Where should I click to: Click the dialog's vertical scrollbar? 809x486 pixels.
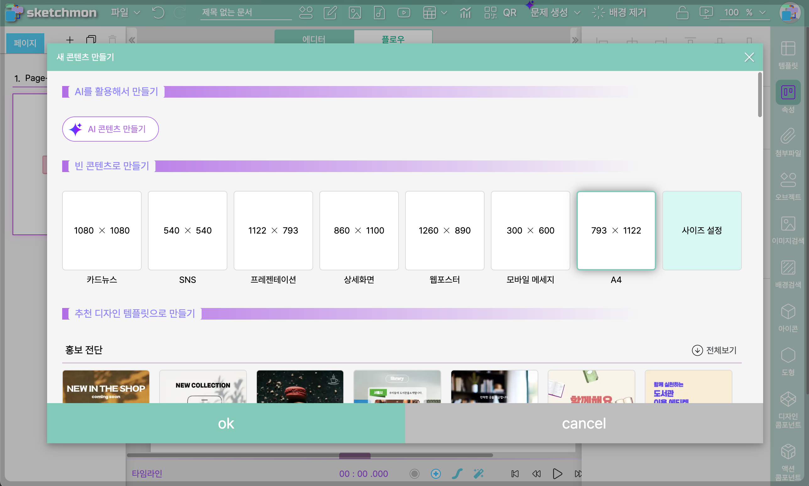point(760,95)
